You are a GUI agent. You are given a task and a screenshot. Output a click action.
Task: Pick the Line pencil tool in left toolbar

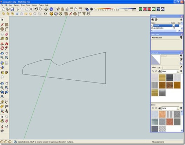2,25
